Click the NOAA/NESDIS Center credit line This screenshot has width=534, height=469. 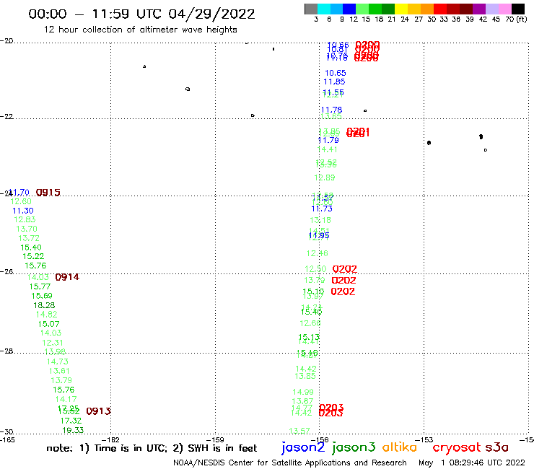tap(290, 463)
